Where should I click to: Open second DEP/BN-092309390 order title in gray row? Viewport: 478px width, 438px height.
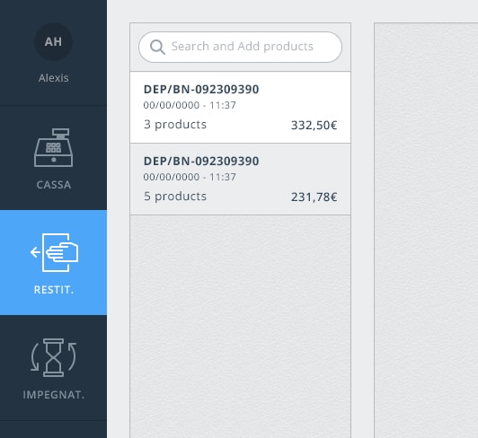201,162
